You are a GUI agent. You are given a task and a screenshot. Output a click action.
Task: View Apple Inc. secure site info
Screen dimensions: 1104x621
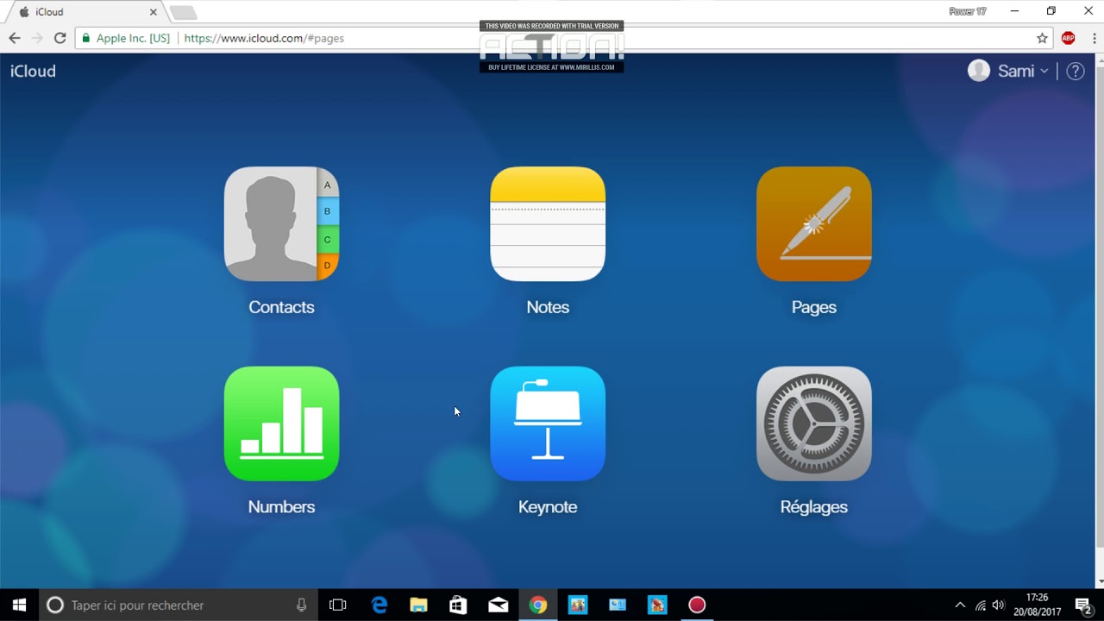pos(126,38)
